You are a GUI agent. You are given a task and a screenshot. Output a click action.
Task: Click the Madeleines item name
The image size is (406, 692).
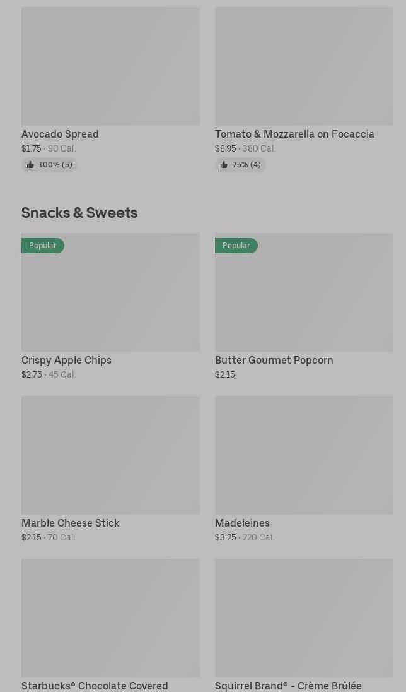tap(242, 523)
